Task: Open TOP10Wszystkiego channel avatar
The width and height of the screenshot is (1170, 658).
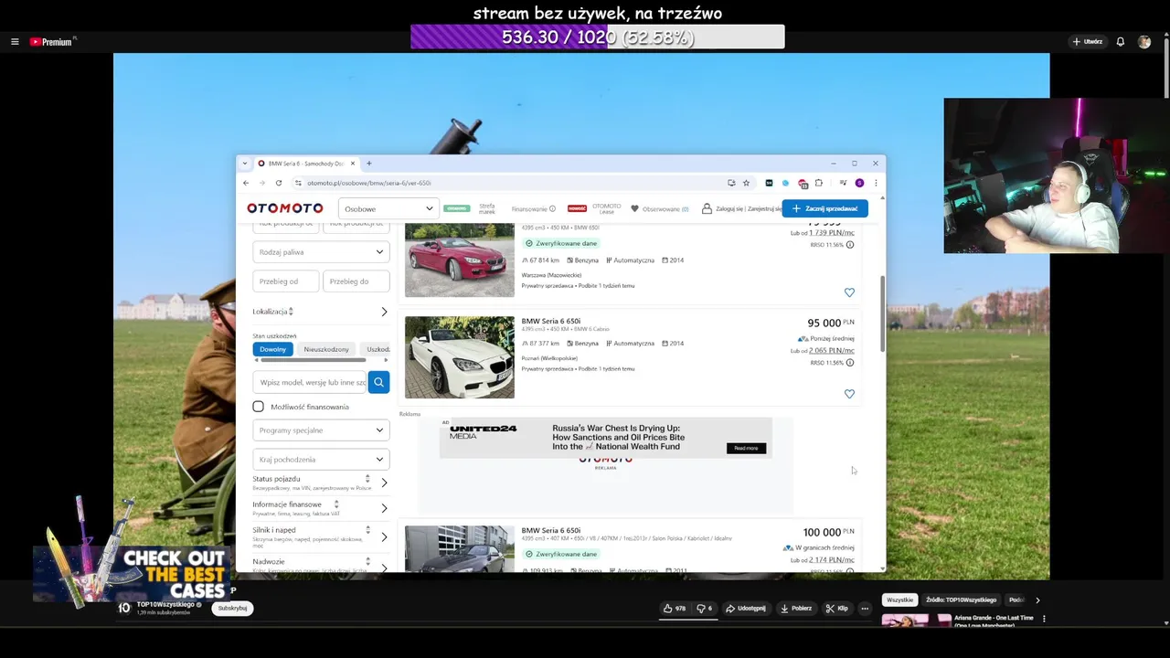Action: pos(124,608)
